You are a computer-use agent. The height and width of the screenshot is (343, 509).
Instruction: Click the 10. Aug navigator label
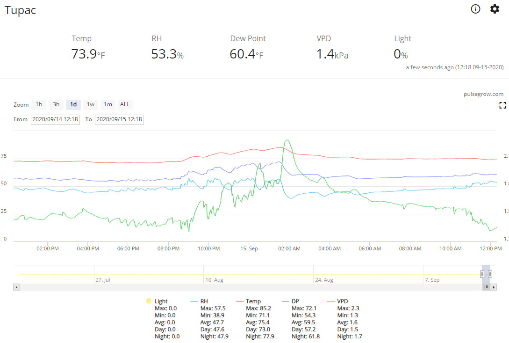point(214,280)
